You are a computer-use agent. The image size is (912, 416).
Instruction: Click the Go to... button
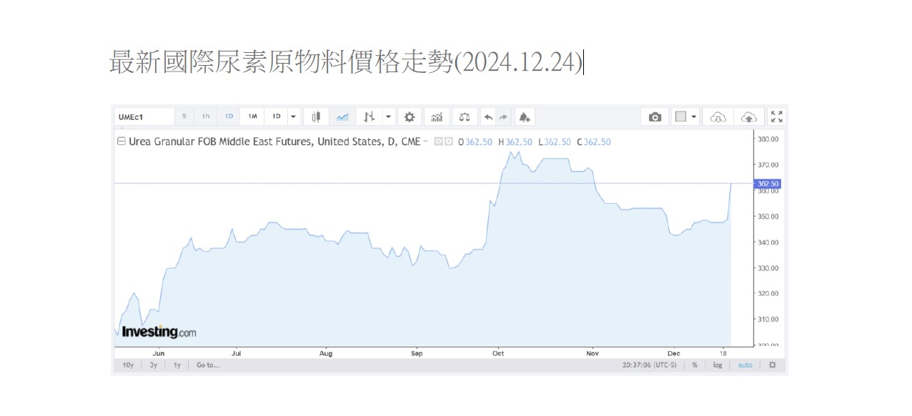208,365
